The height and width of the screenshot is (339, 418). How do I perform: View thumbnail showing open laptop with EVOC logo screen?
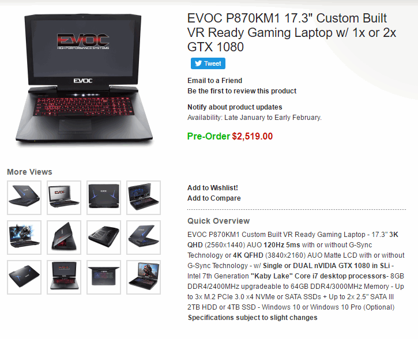click(64, 198)
